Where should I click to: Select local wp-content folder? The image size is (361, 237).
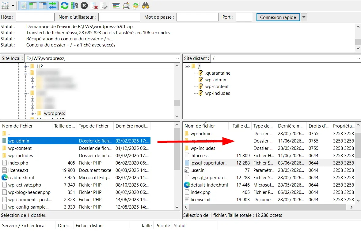[20, 148]
